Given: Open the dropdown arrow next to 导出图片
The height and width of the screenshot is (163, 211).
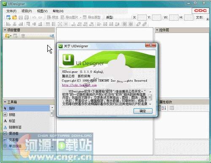Looking at the screenshot, I should [81, 17].
